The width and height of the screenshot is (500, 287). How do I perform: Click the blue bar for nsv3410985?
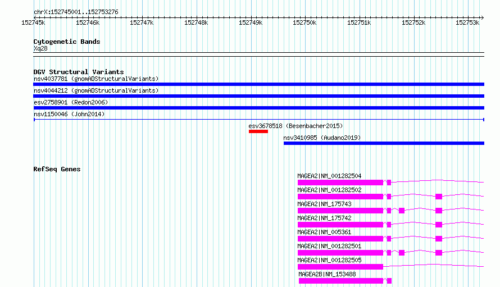(x=384, y=143)
